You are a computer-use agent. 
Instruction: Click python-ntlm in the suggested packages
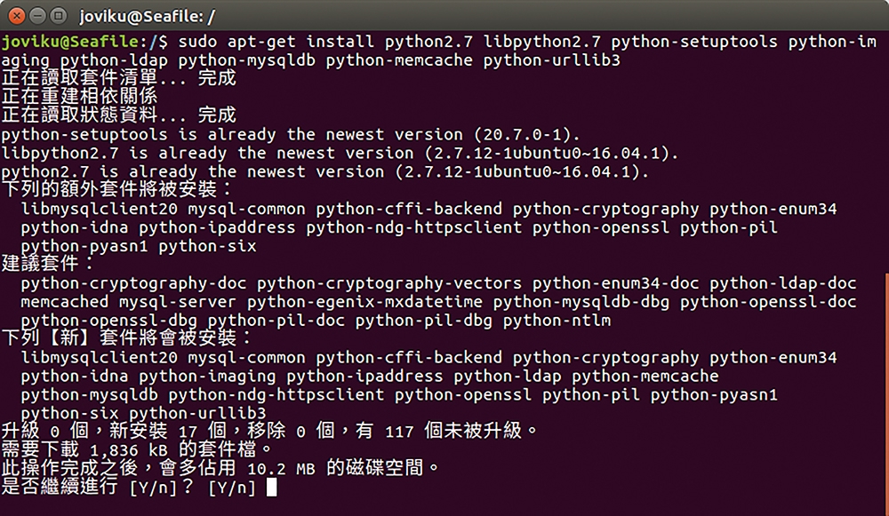pyautogui.click(x=557, y=321)
